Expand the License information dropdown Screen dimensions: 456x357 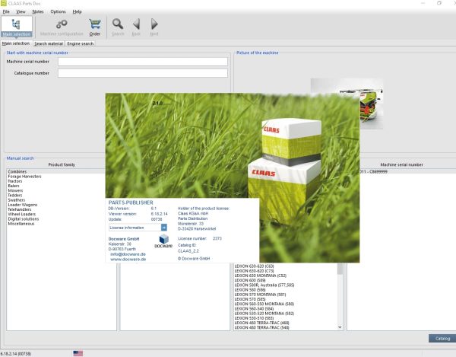tap(163, 227)
